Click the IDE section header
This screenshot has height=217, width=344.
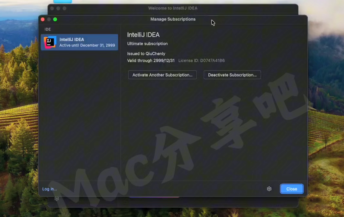48,29
